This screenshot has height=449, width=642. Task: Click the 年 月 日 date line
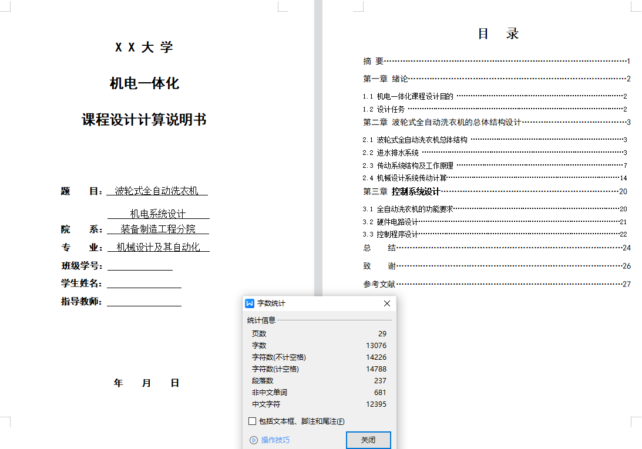coord(146,383)
